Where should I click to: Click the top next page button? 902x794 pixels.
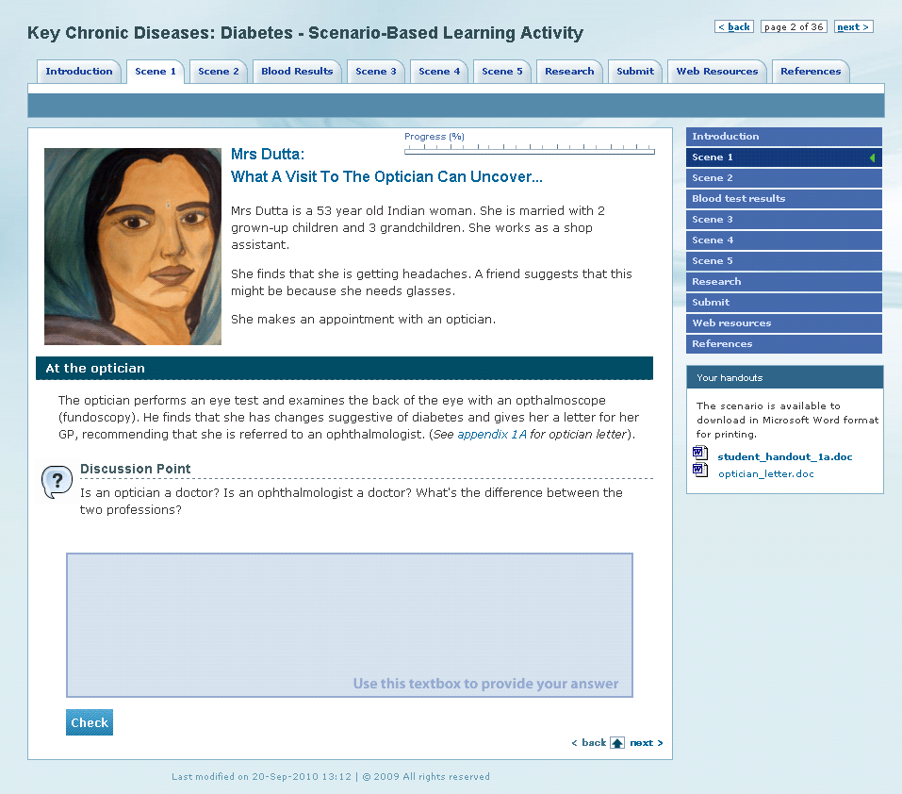pyautogui.click(x=854, y=27)
